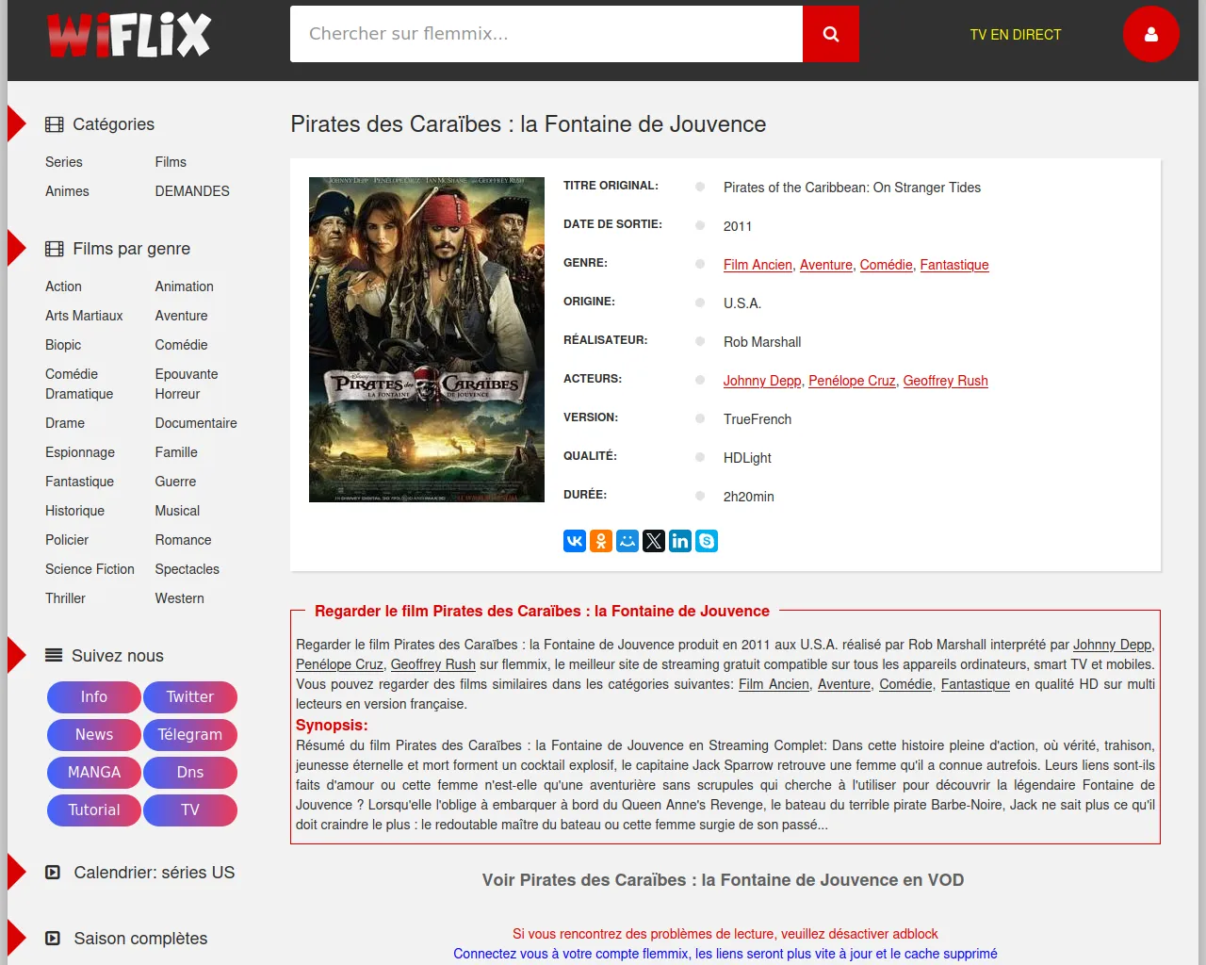The height and width of the screenshot is (965, 1206).
Task: Select Comédie Dramatique genre
Action: tap(79, 384)
